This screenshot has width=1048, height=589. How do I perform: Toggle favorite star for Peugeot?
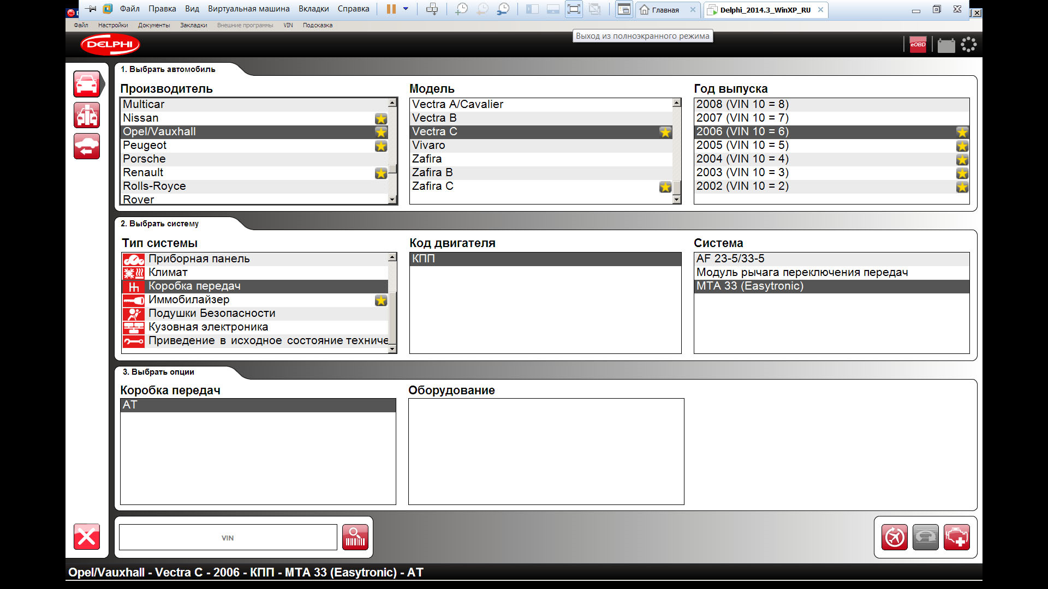pos(381,146)
